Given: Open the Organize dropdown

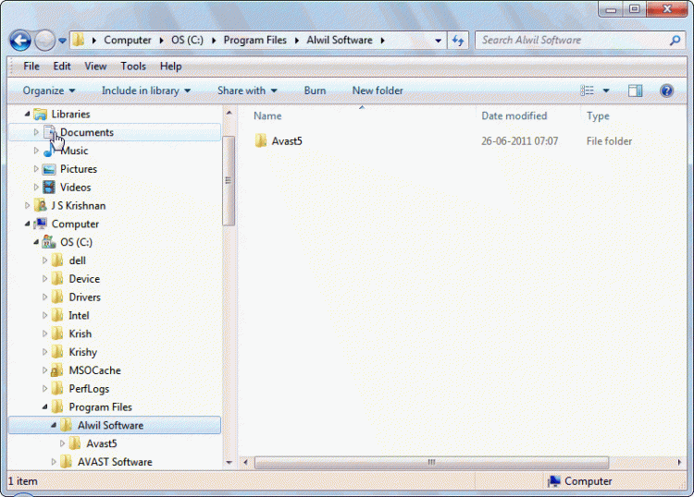Looking at the screenshot, I should pyautogui.click(x=49, y=91).
